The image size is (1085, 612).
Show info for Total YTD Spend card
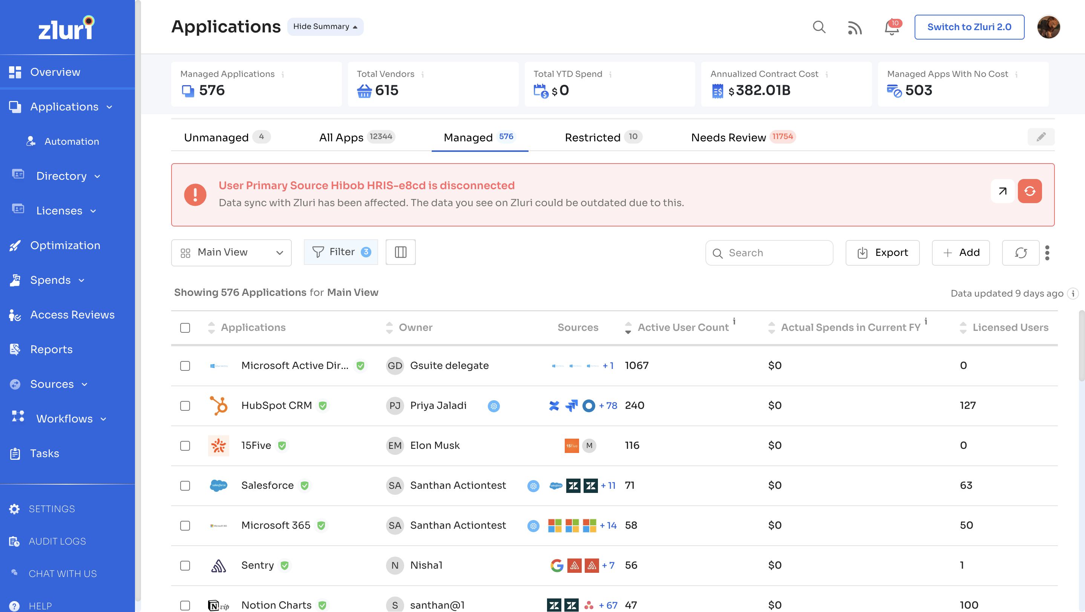pyautogui.click(x=610, y=74)
